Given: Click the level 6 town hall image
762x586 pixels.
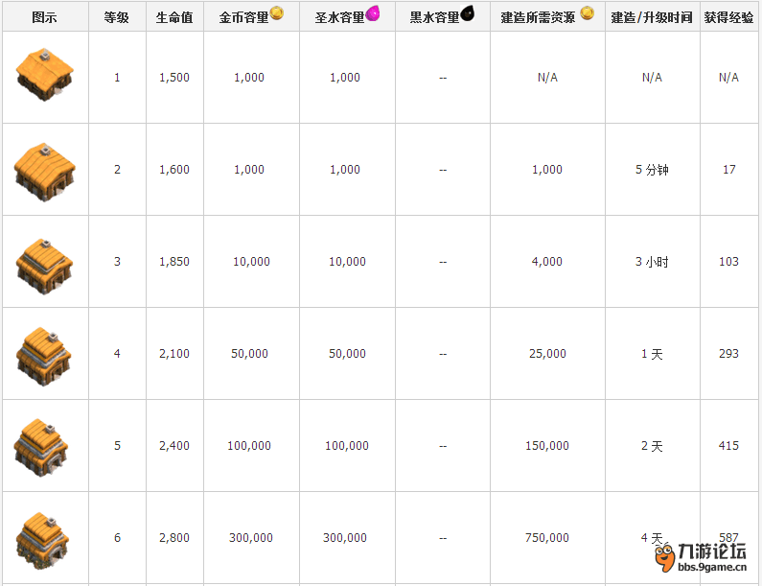Looking at the screenshot, I should [43, 540].
